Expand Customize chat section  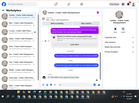point(119,38)
